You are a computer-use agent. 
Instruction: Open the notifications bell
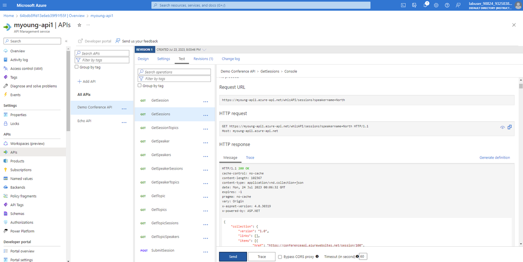pos(425,5)
